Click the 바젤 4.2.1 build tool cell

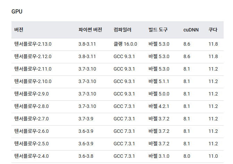(159, 106)
